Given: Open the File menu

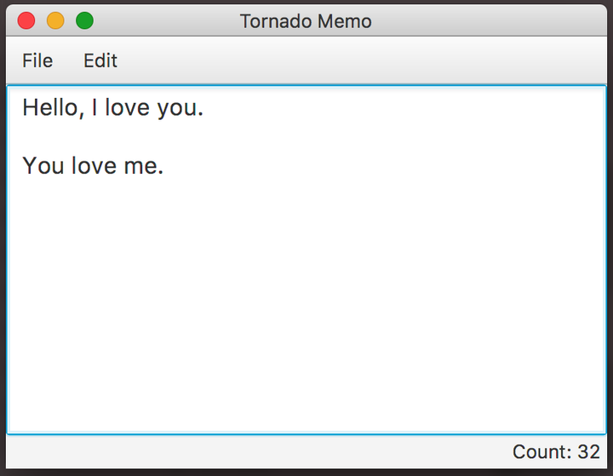Looking at the screenshot, I should click(37, 60).
